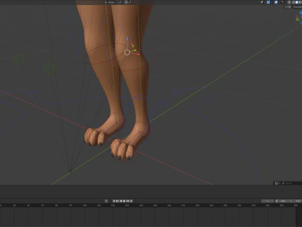The width and height of the screenshot is (302, 227).
Task: Switch to wireframe viewport shading
Action: click(x=293, y=3)
